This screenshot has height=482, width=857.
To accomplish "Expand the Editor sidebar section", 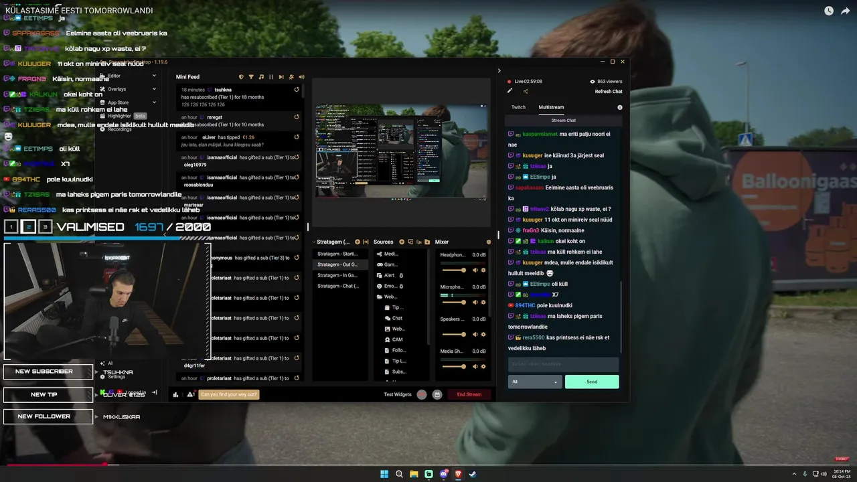I will pos(154,76).
